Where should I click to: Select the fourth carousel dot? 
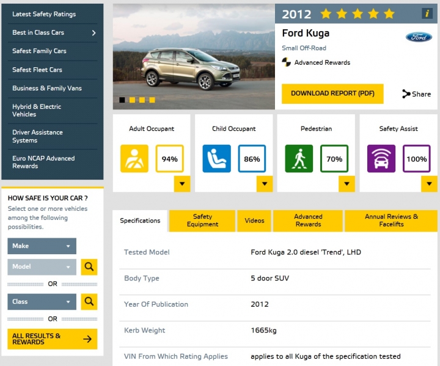[x=152, y=100]
